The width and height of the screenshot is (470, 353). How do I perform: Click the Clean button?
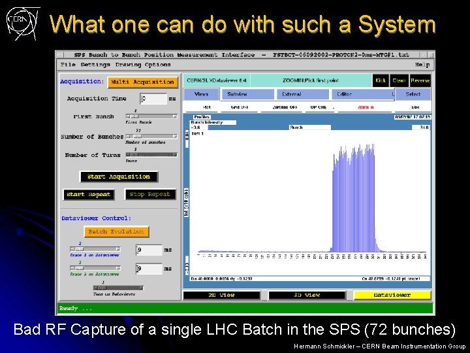click(399, 80)
